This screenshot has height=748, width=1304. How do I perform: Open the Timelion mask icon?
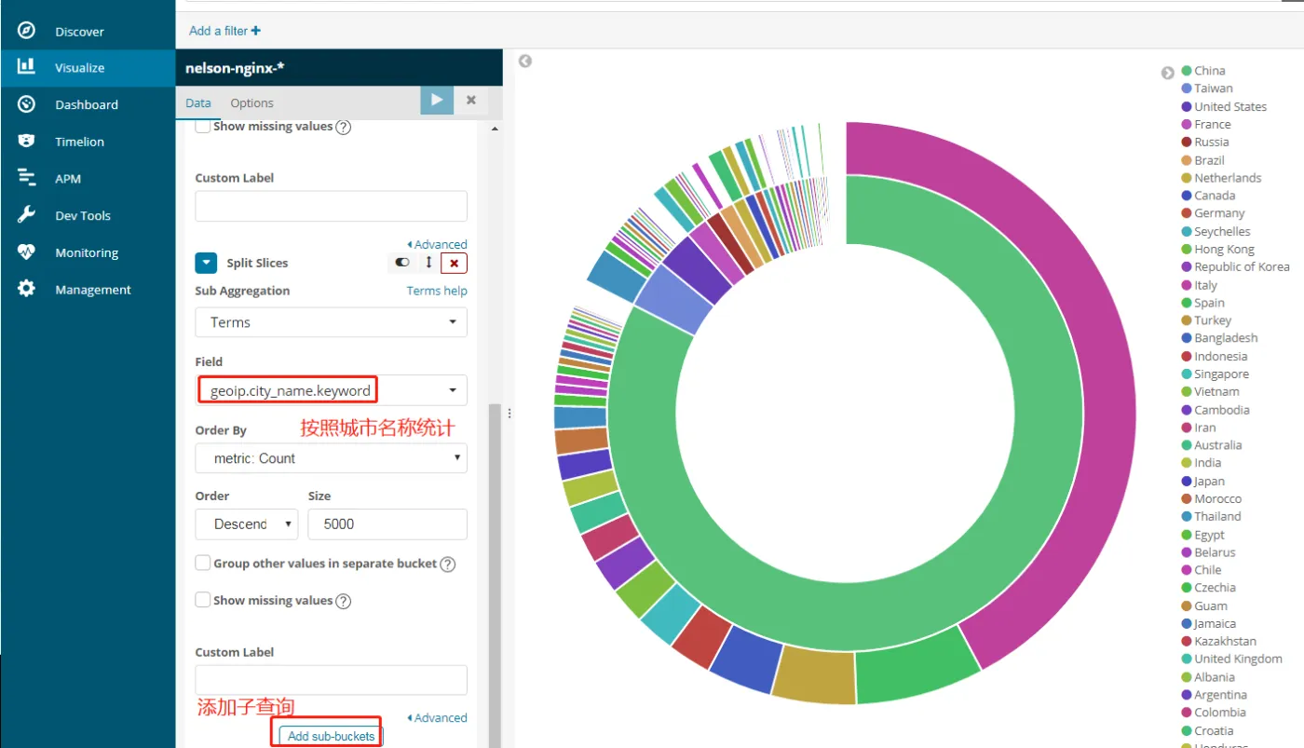click(x=26, y=141)
